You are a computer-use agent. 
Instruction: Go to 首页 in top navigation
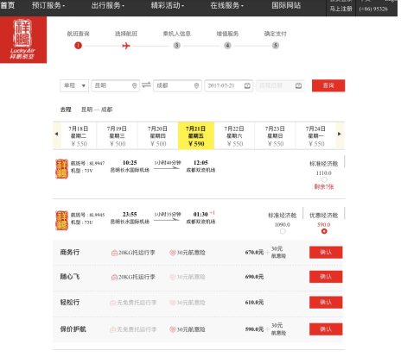coord(8,5)
